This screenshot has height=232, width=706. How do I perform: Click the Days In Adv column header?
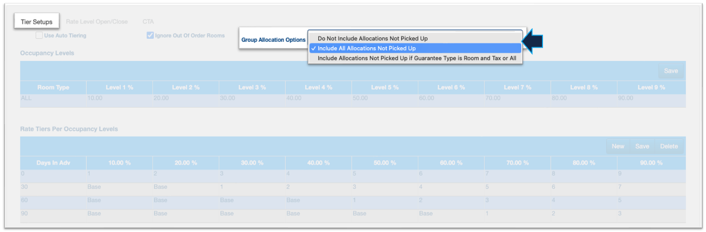[x=53, y=163]
